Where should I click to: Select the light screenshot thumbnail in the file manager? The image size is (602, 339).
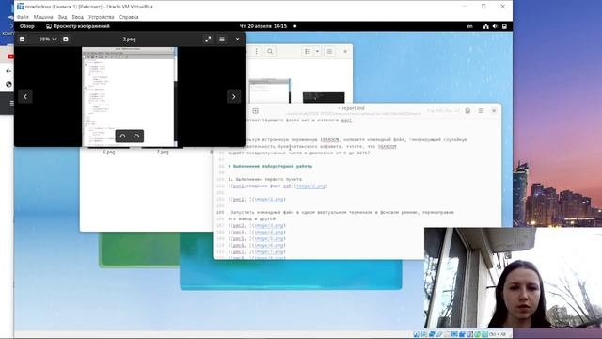pyautogui.click(x=270, y=90)
